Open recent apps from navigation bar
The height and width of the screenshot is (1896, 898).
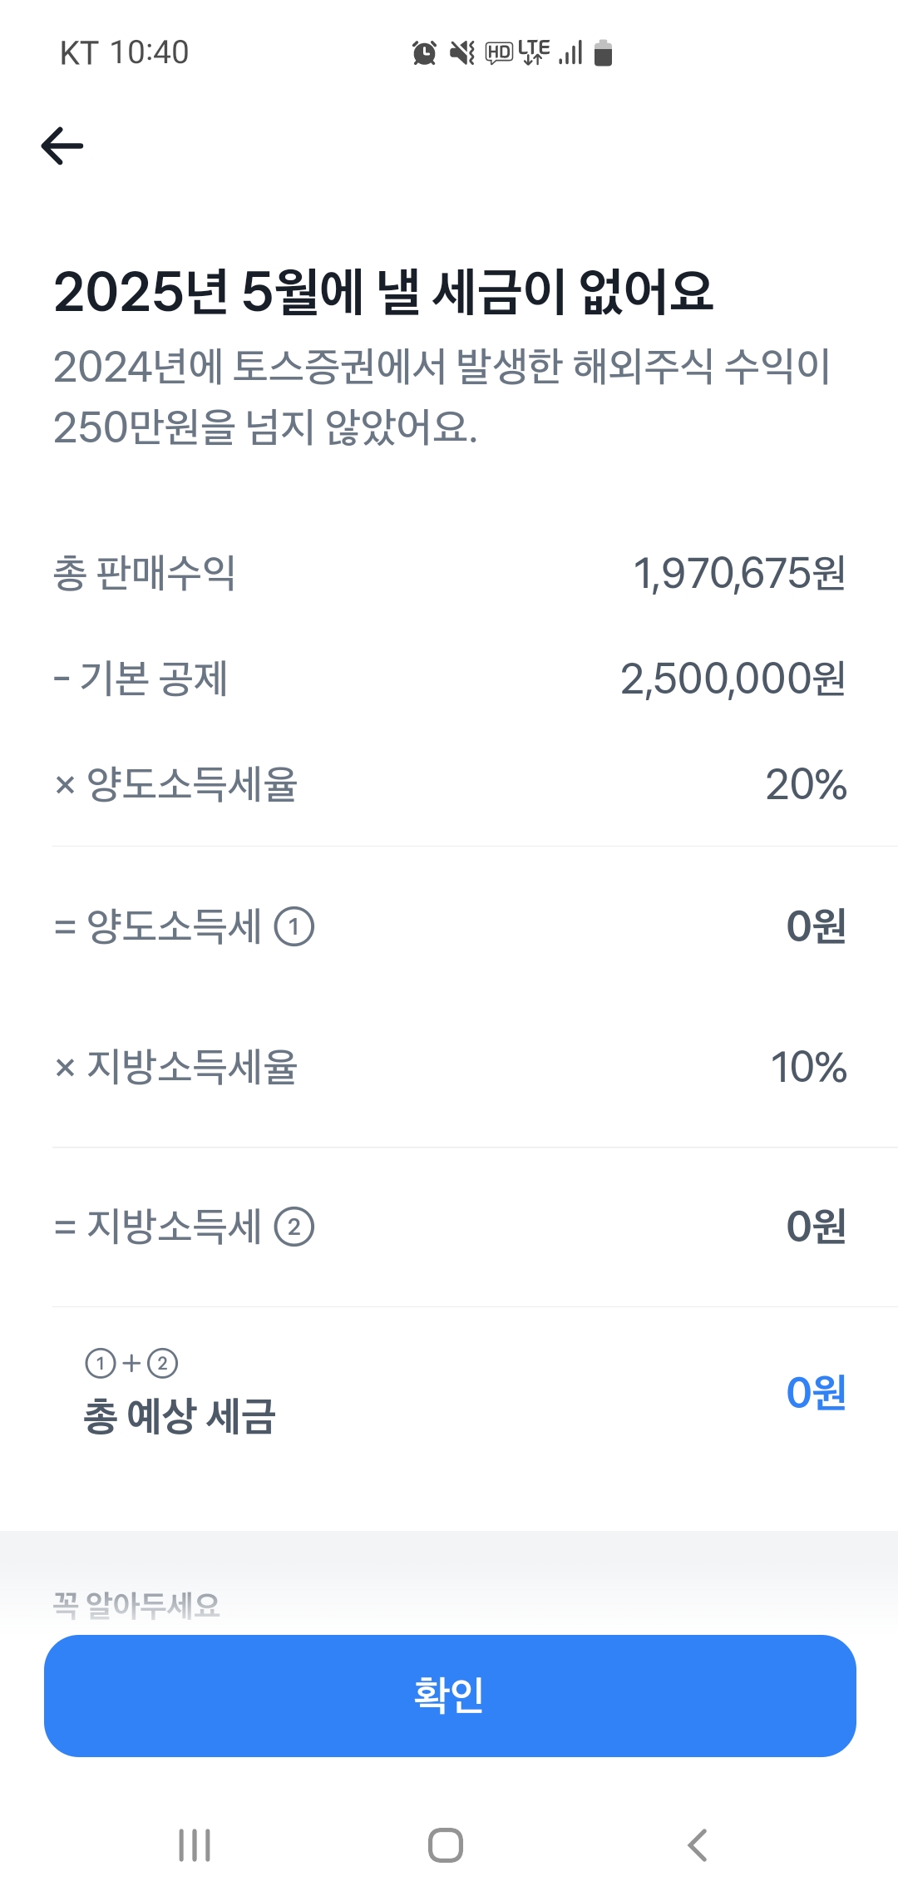pyautogui.click(x=195, y=1844)
